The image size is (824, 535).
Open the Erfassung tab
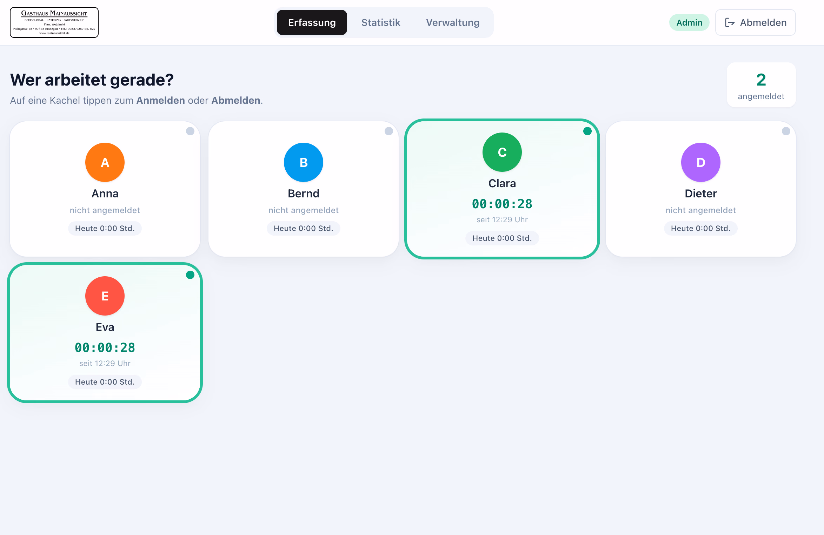(x=312, y=22)
